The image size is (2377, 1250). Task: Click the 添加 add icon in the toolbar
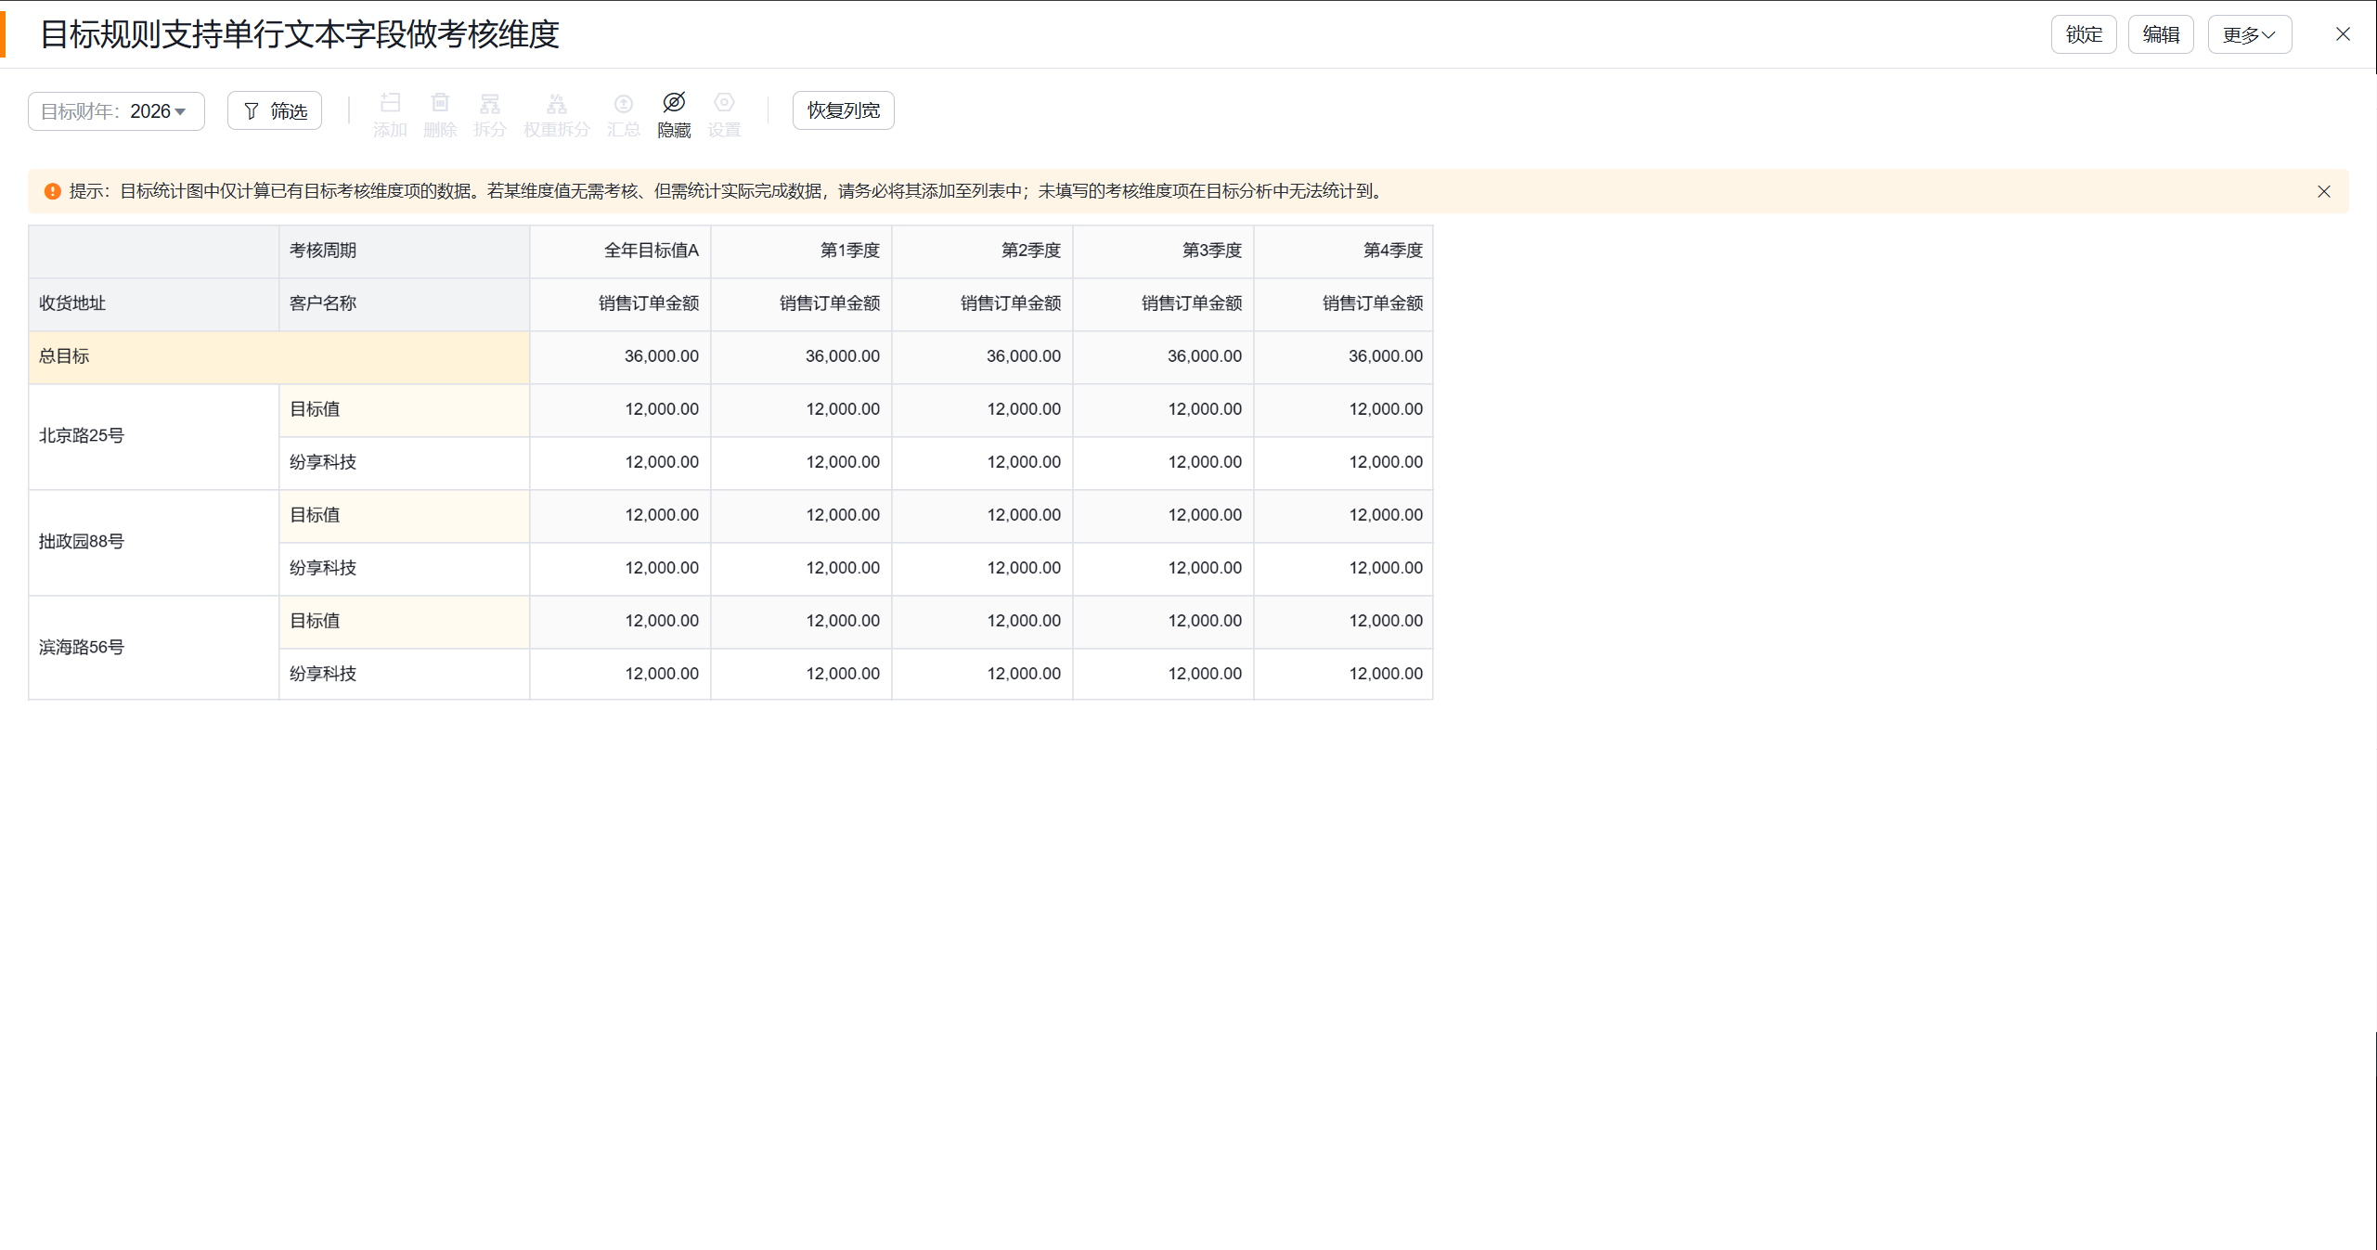point(390,103)
